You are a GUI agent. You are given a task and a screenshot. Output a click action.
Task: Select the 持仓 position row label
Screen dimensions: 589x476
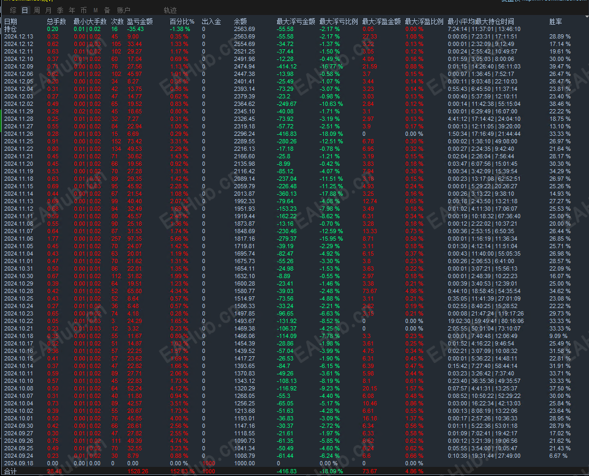coord(11,29)
